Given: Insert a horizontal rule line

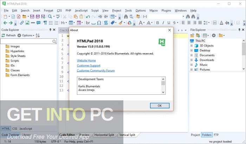Looking at the screenshot, I should [33, 23].
